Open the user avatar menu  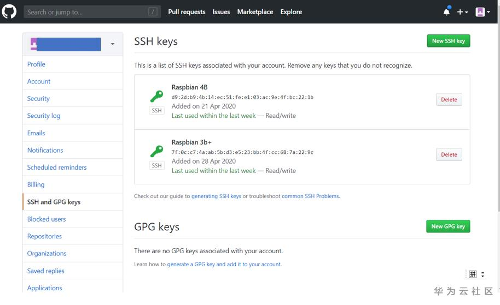(482, 11)
